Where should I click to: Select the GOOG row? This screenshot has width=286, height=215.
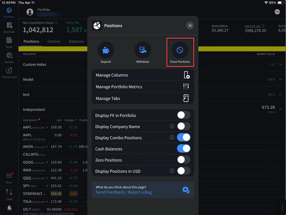pos(53,162)
